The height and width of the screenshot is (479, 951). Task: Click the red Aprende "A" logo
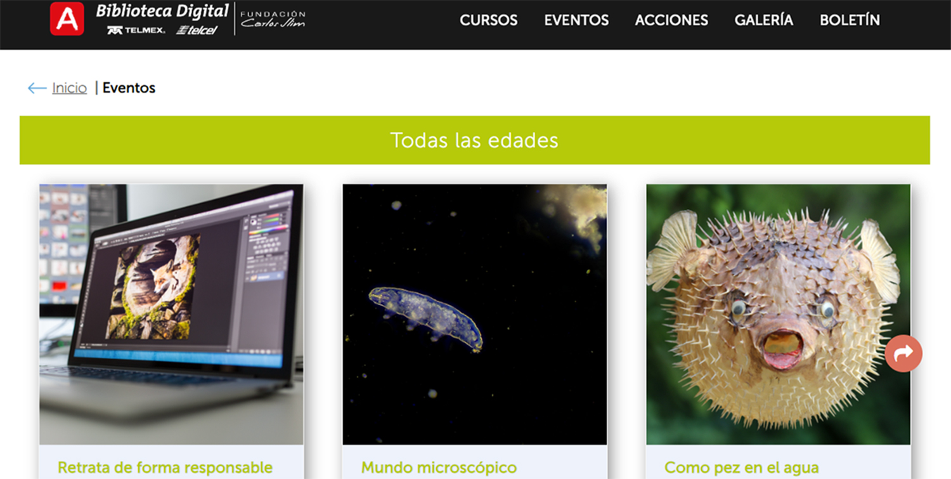tap(67, 18)
